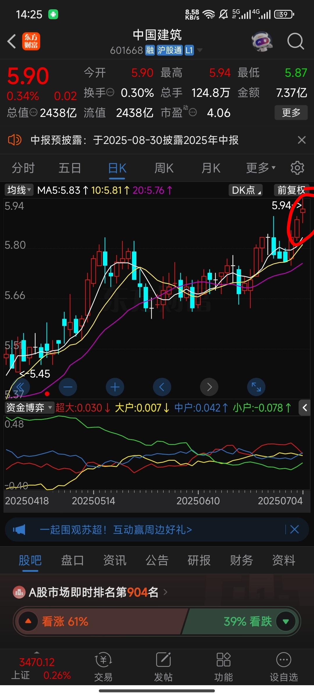
Task: Select the 股吧 tab
Action: click(30, 560)
